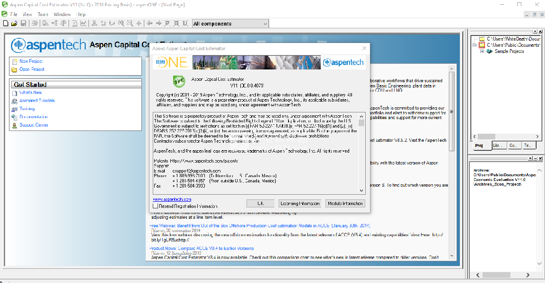Viewport: 545px width, 283px height.
Task: Click the P toolbar icon
Action: (x=167, y=23)
